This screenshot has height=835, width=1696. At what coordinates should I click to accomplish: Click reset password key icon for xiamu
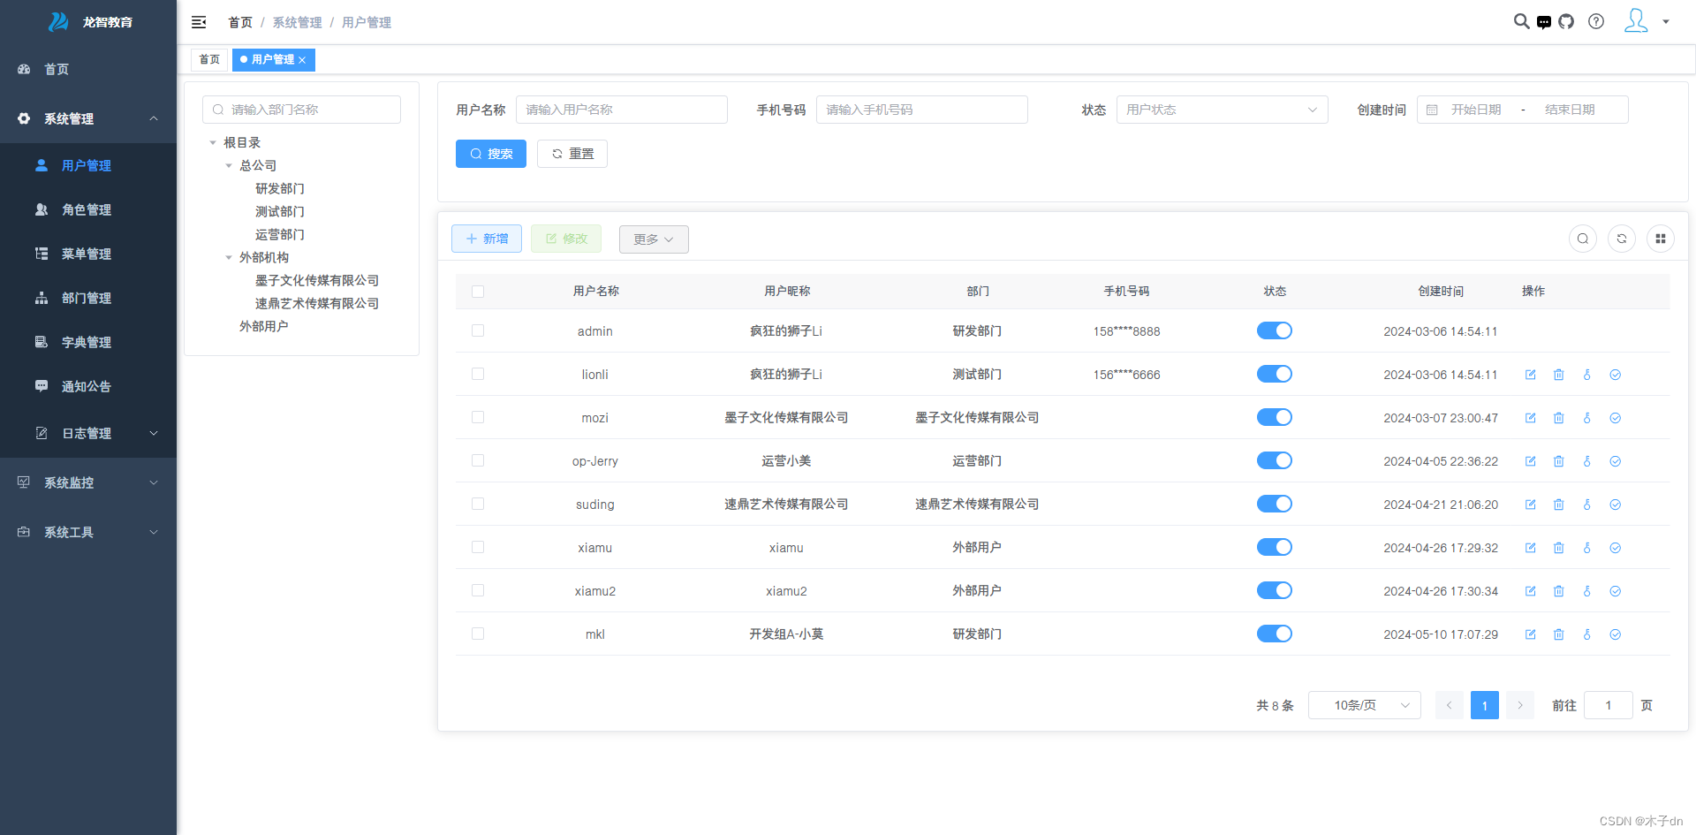tap(1587, 548)
